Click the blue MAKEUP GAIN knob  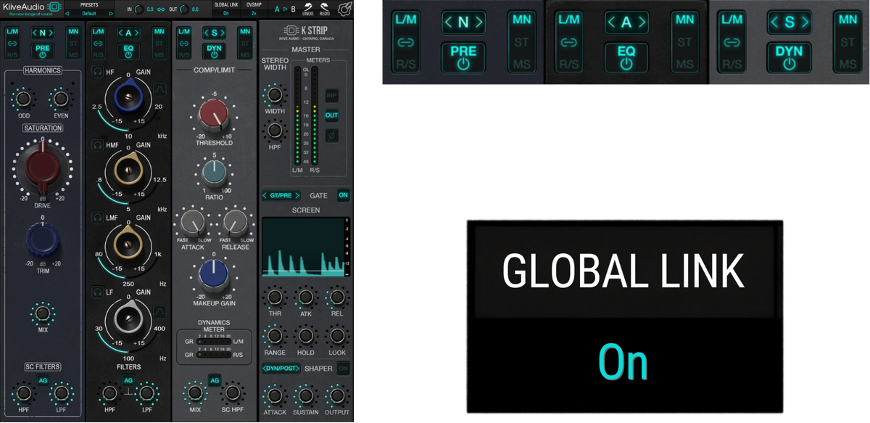click(214, 275)
